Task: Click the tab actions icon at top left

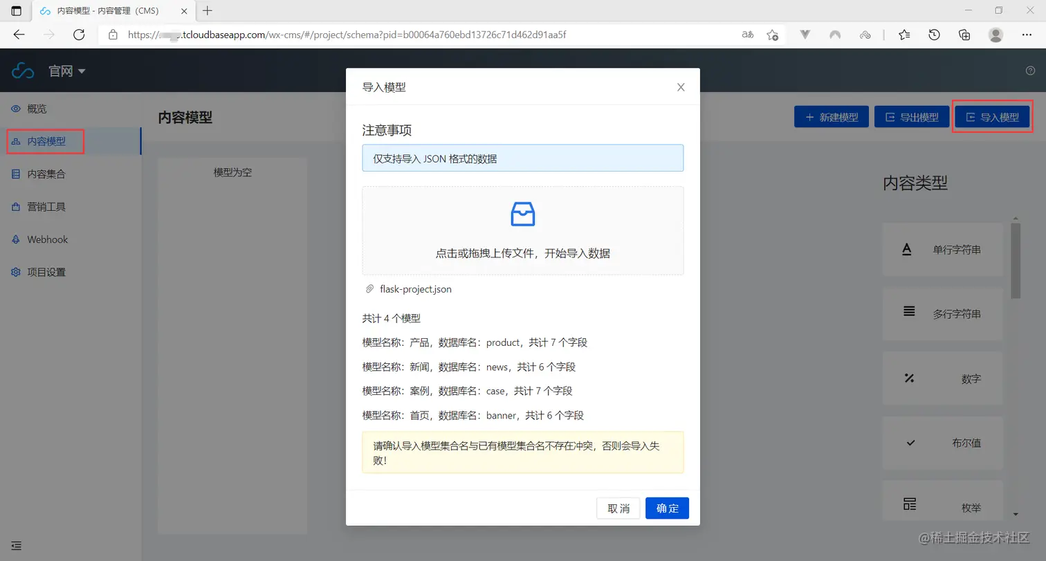Action: point(17,10)
